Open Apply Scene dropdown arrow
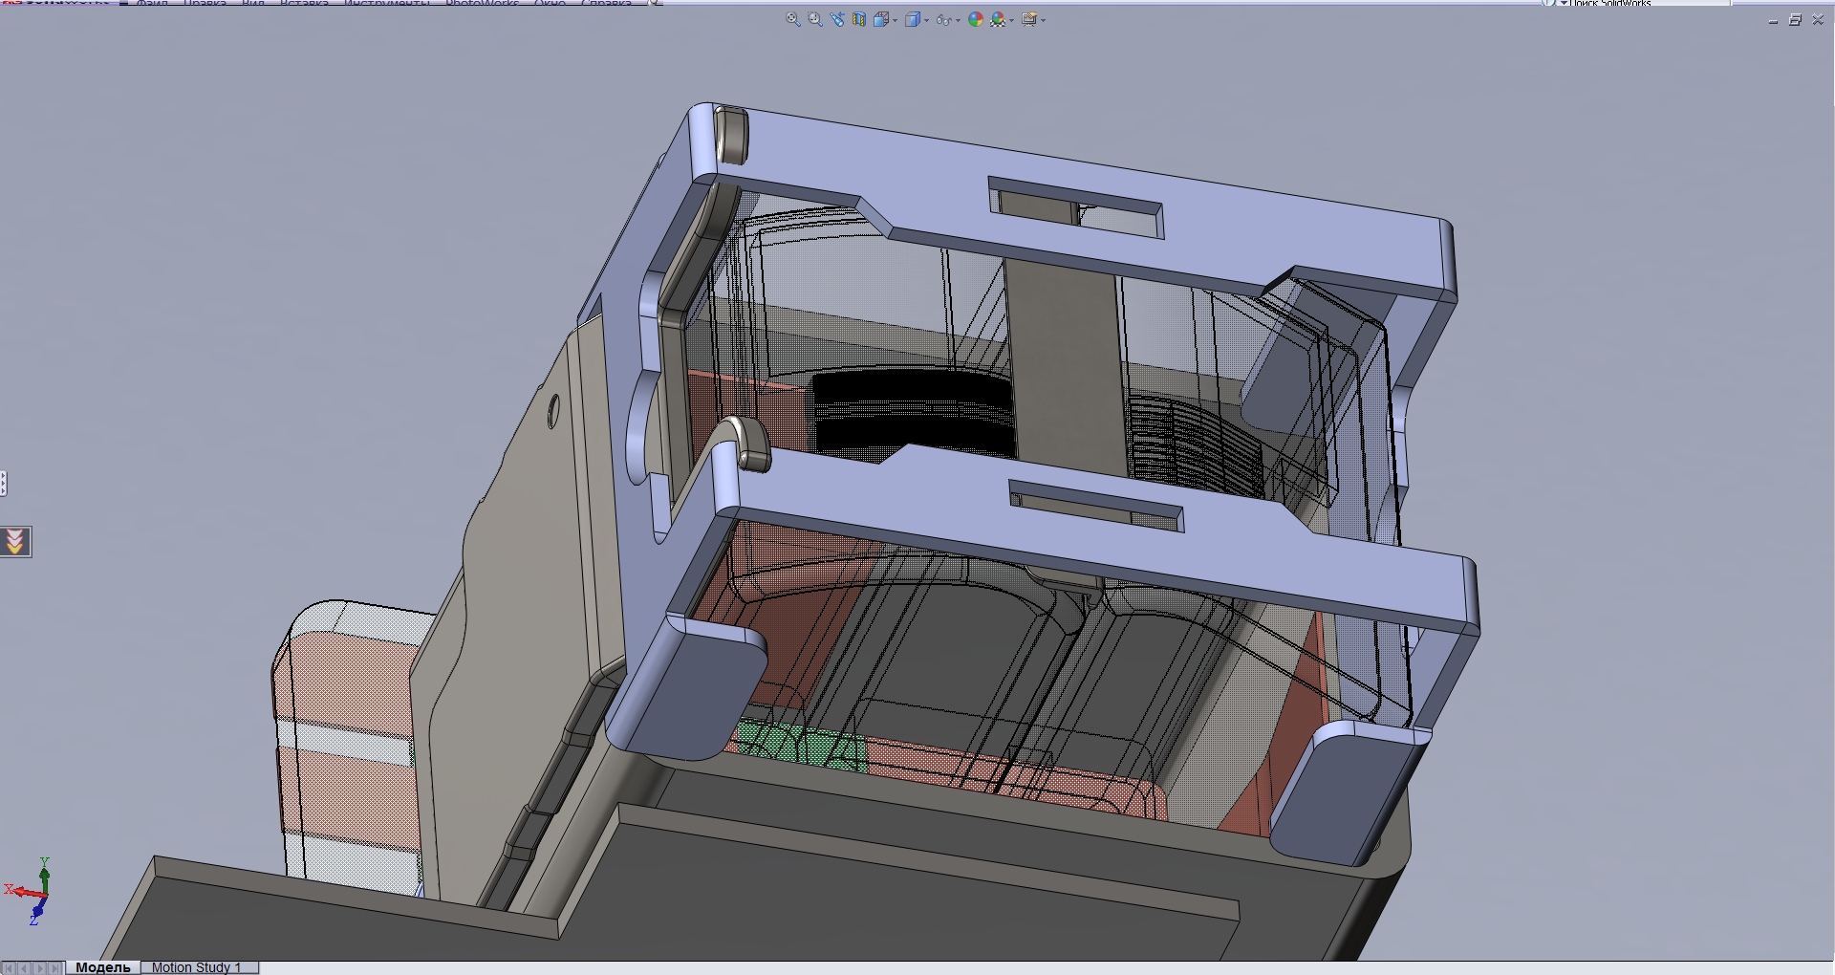Screen dimensions: 1835x975 1011,20
